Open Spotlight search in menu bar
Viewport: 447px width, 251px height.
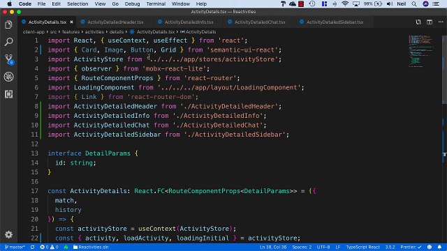tap(414, 3)
